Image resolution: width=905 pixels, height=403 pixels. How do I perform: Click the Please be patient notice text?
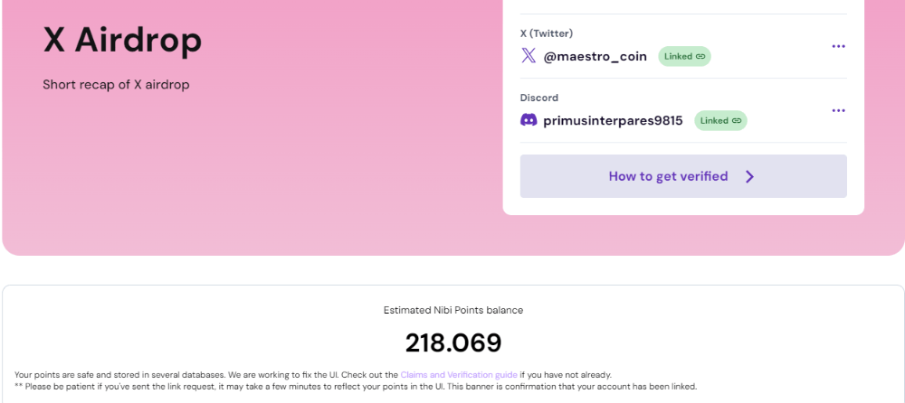pos(356,386)
